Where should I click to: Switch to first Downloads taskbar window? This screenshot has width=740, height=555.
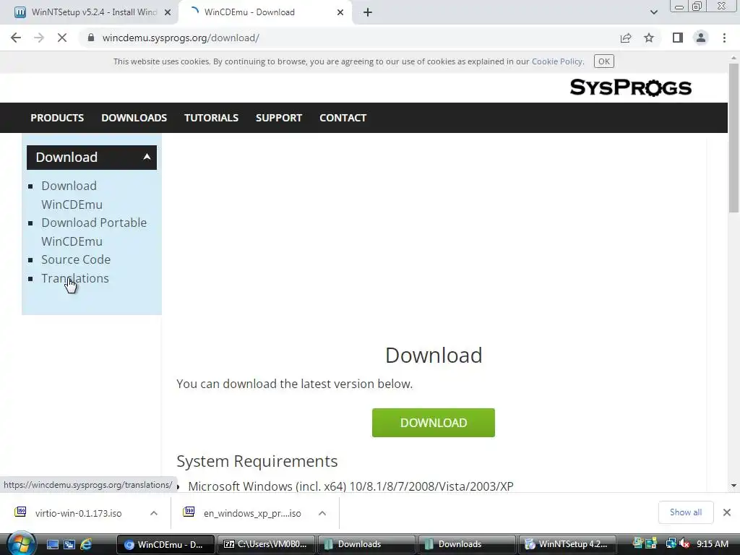pyautogui.click(x=366, y=544)
